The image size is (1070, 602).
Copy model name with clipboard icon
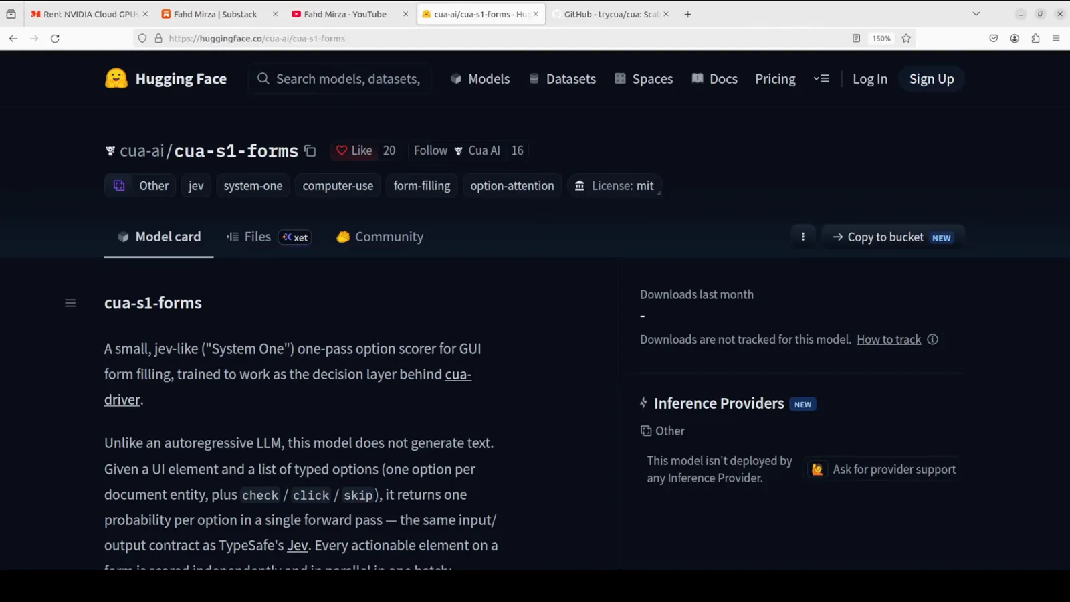[310, 150]
